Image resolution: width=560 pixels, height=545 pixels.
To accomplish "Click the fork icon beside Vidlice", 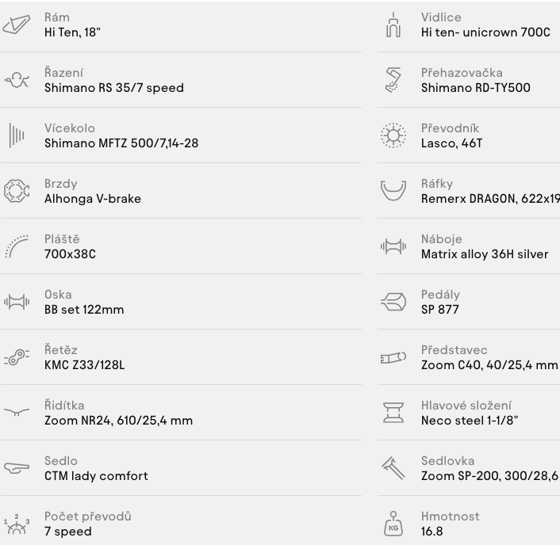I will 393,25.
